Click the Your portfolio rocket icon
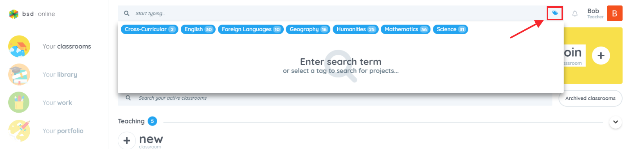The height and width of the screenshot is (149, 630). click(19, 131)
